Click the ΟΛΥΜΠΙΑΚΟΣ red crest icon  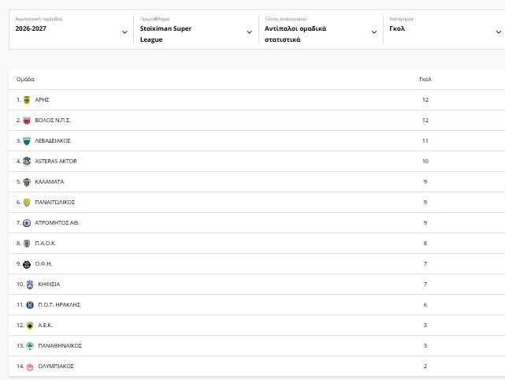pyautogui.click(x=30, y=367)
